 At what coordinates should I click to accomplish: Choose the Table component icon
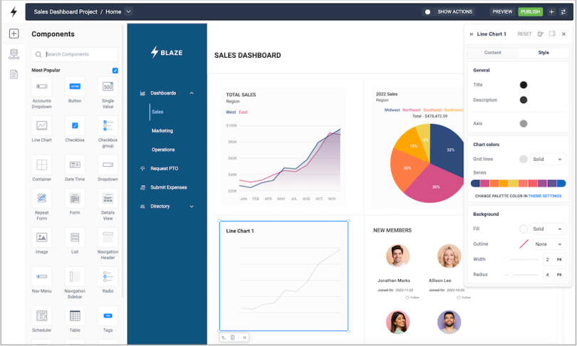coord(75,315)
